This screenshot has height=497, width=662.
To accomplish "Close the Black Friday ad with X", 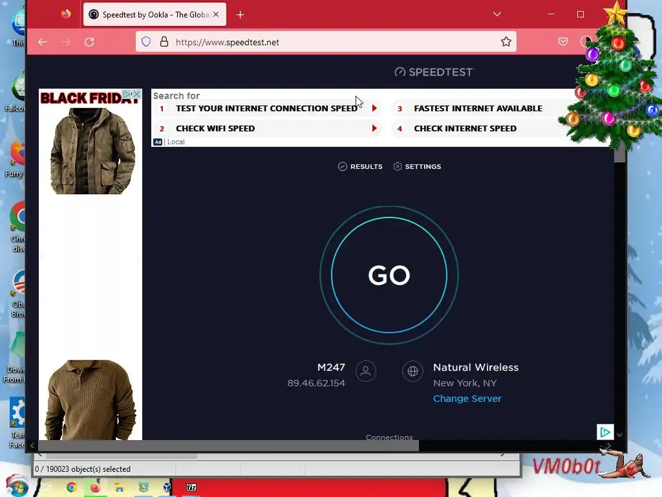I will coord(136,94).
